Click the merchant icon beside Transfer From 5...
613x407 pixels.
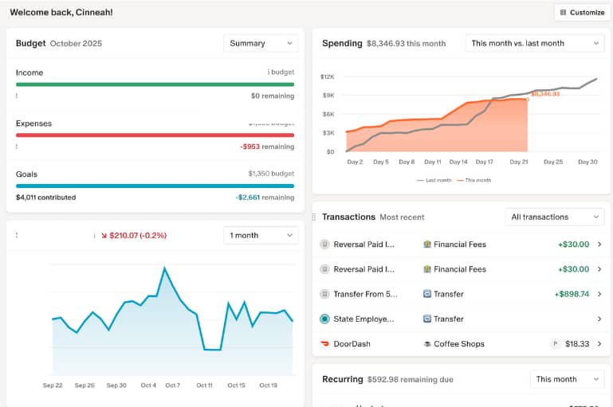click(x=324, y=294)
